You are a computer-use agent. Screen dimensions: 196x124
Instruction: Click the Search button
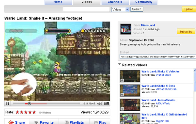pyautogui.click(x=137, y=9)
